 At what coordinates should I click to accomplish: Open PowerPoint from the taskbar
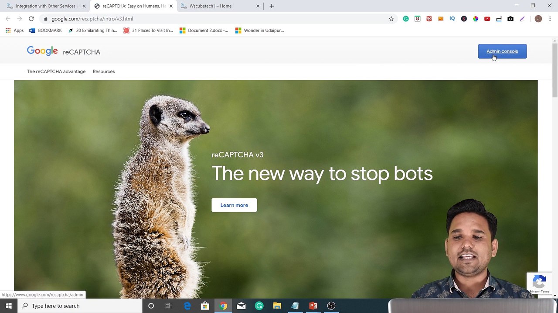tap(313, 306)
